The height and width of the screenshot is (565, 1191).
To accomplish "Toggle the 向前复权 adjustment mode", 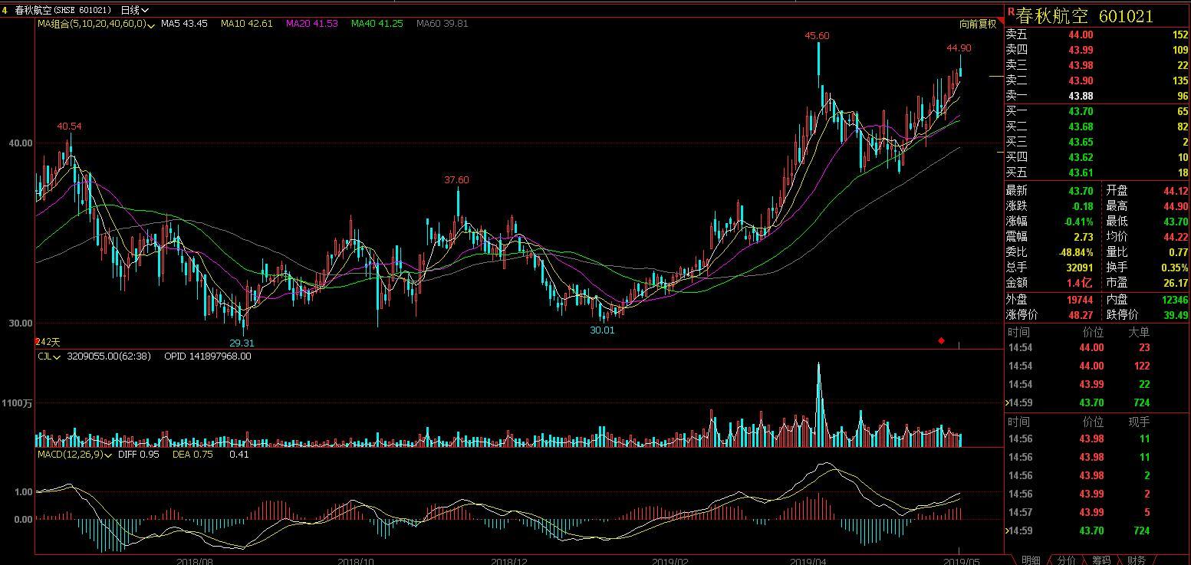I will 978,24.
